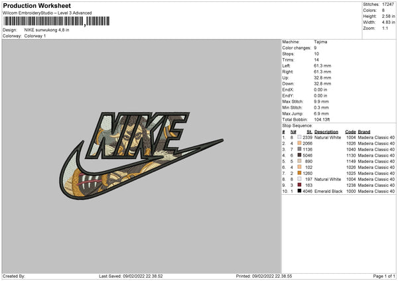Click the 'Created By:' footer label
This screenshot has width=398, height=281.
pyautogui.click(x=14, y=276)
